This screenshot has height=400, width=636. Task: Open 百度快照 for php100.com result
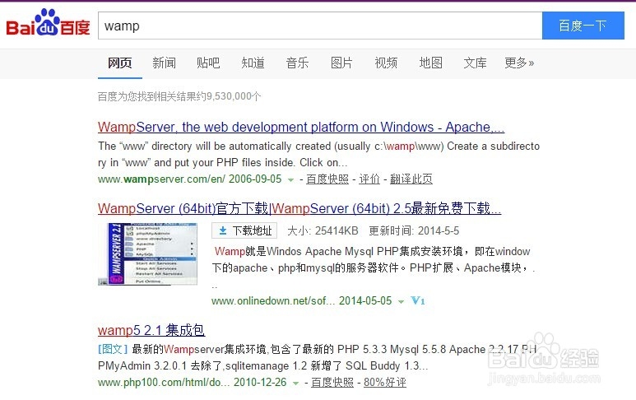(x=332, y=382)
